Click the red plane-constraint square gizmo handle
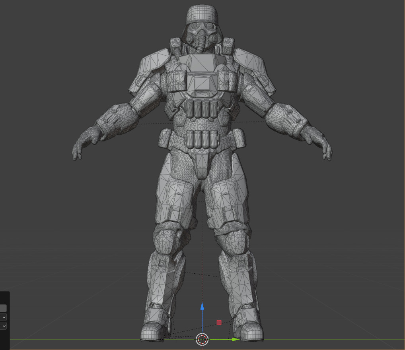405x350 pixels. pos(219,323)
